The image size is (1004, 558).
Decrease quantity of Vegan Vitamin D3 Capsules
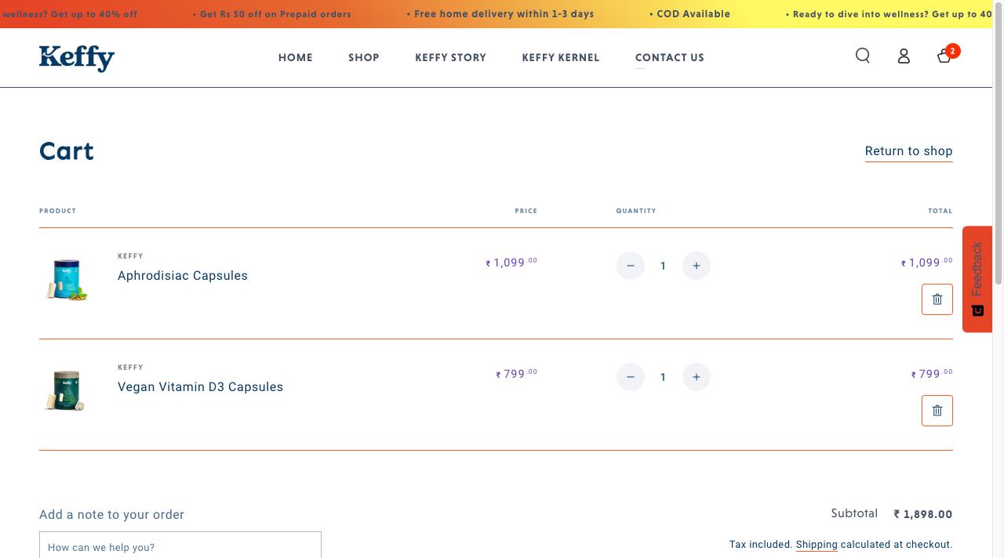[631, 377]
